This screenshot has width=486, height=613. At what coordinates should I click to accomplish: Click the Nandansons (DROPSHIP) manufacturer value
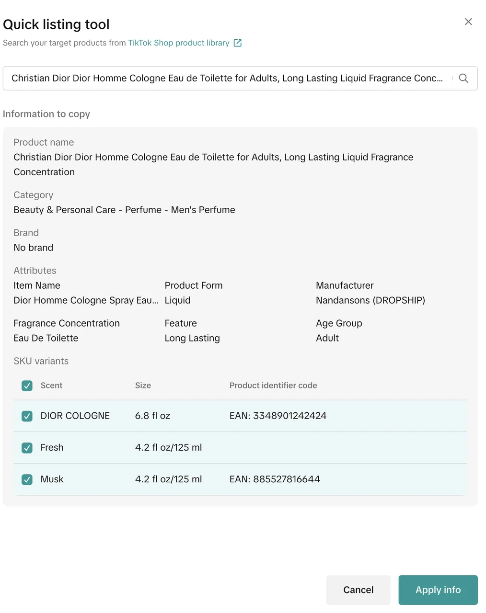(370, 300)
